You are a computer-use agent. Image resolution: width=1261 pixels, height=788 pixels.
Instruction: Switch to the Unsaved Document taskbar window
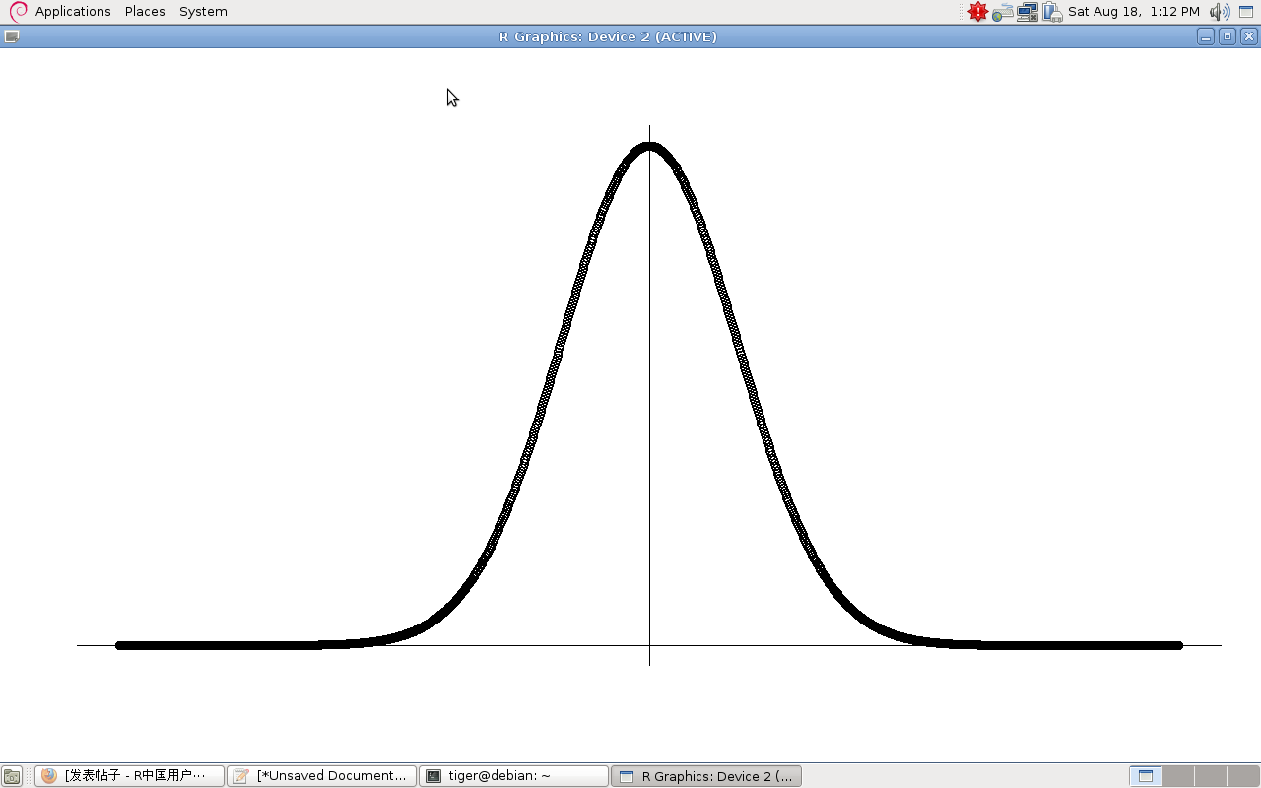pyautogui.click(x=322, y=776)
